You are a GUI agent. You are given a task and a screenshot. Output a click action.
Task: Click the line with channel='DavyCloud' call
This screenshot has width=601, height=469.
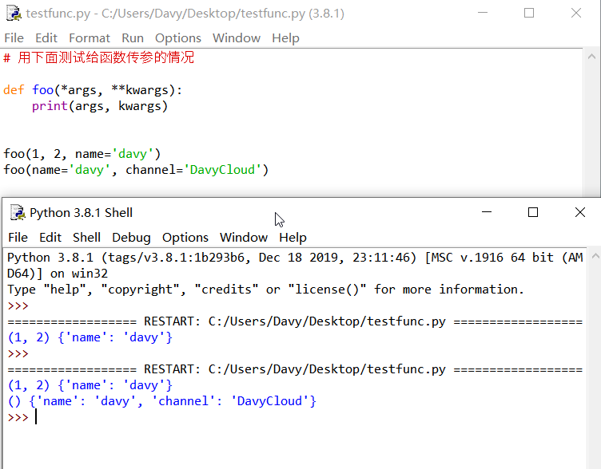coord(136,170)
